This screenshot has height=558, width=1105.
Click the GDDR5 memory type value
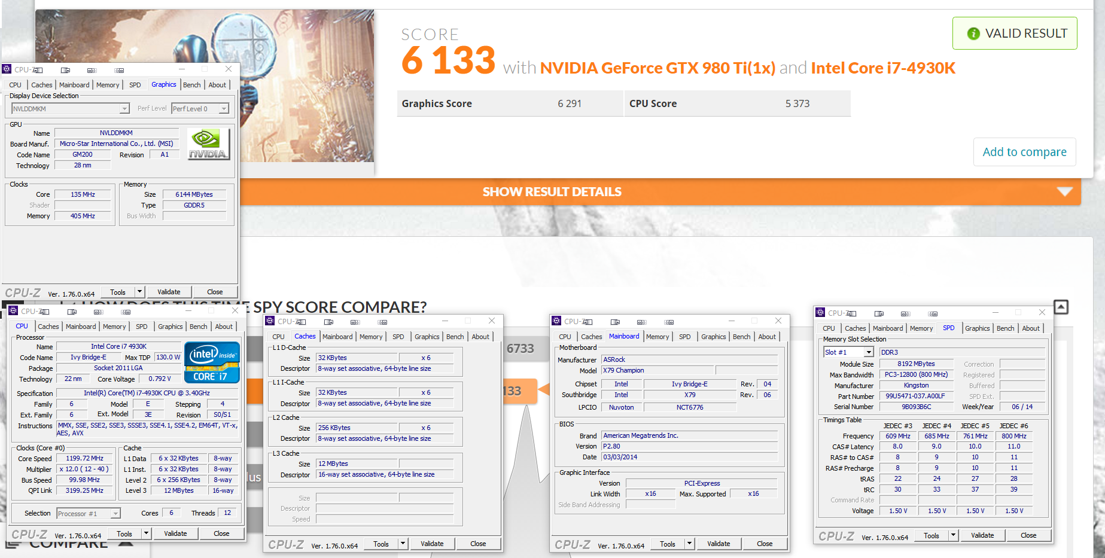194,205
